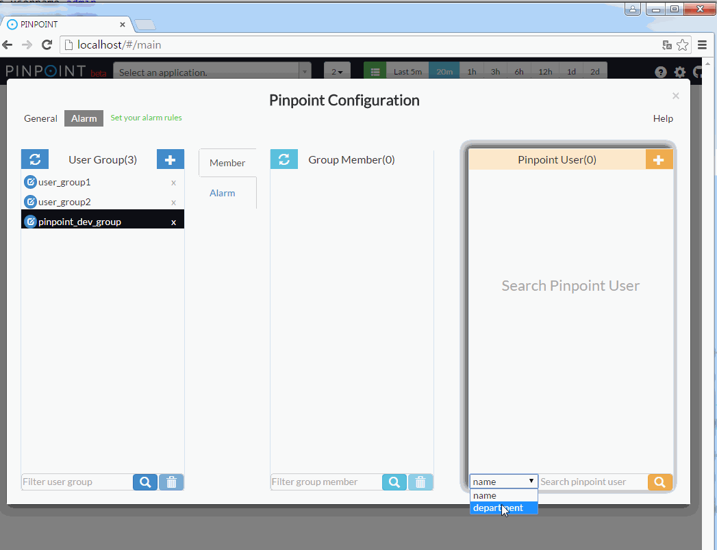Viewport: 717px width, 550px height.
Task: Open the name search type dropdown
Action: click(503, 482)
